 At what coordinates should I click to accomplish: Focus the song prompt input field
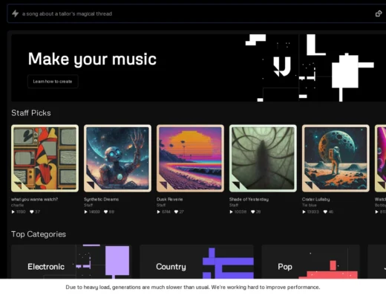(x=193, y=13)
